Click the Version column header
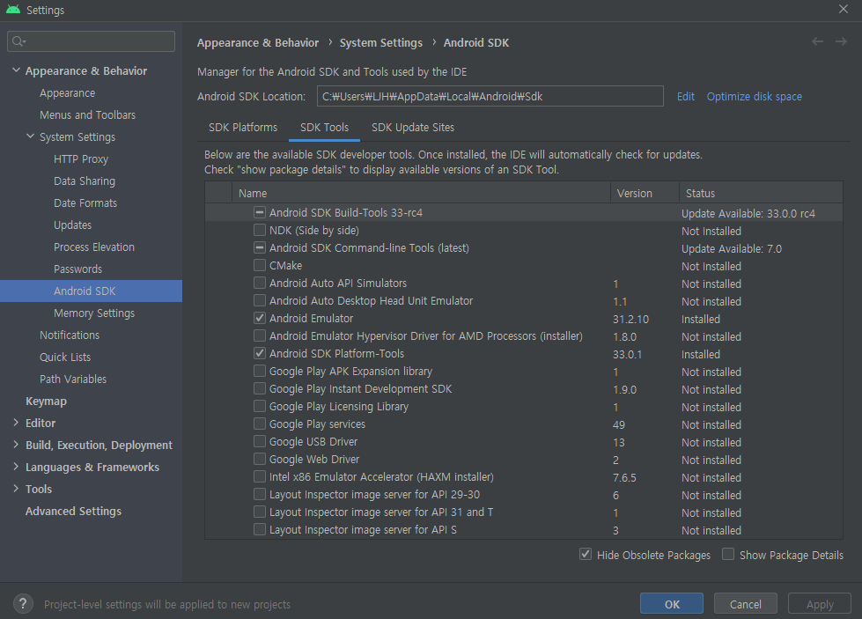The height and width of the screenshot is (619, 862). (645, 193)
